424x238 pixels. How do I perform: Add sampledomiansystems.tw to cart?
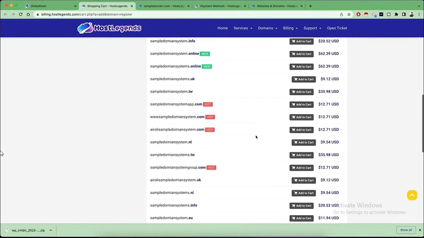point(301,155)
